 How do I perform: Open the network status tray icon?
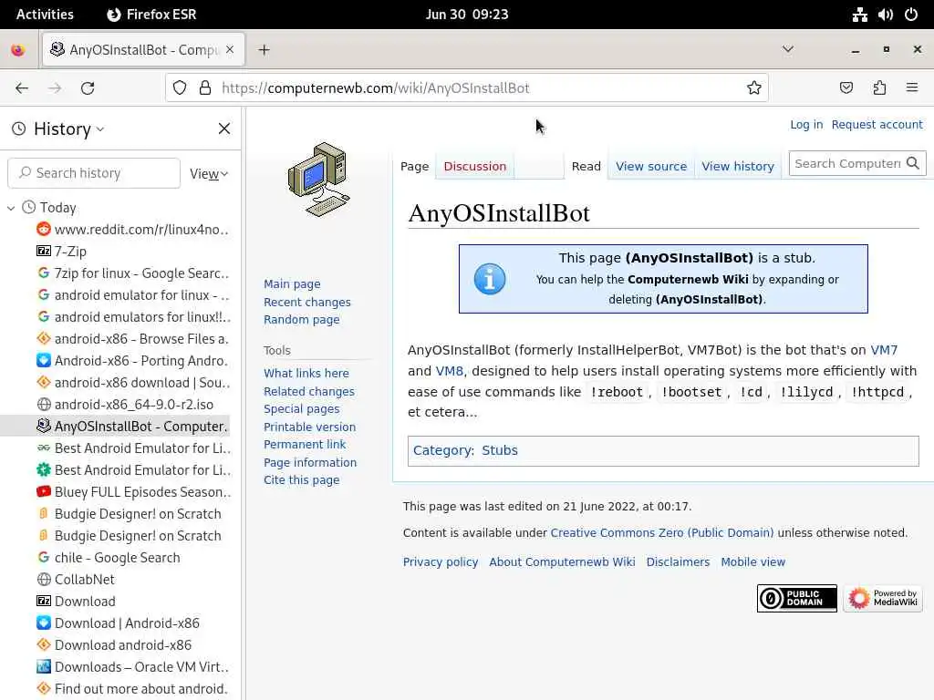pos(859,15)
